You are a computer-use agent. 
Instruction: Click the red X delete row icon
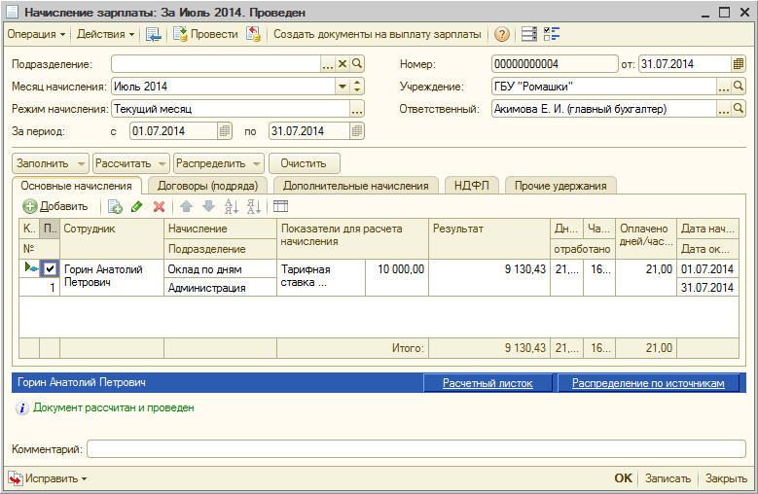point(159,207)
